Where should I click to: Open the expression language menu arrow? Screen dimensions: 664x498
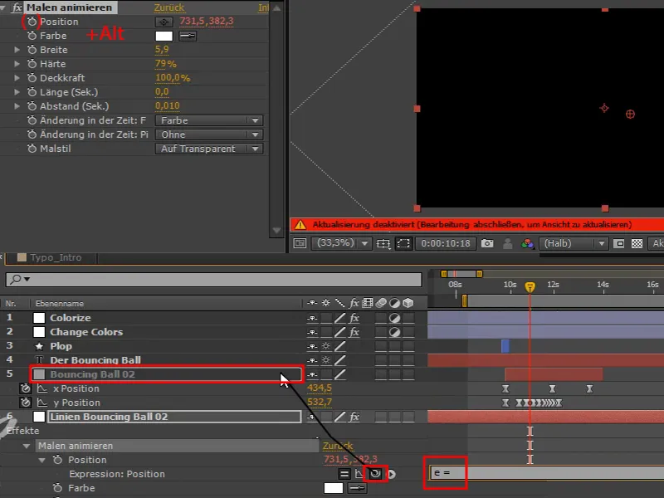[392, 474]
